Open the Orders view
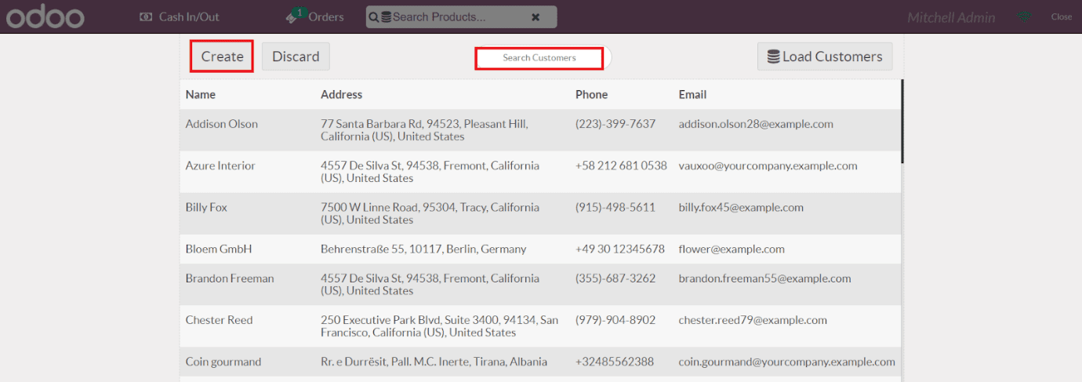 click(316, 16)
